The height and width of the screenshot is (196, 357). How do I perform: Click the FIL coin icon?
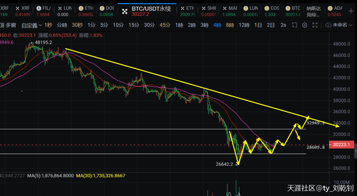tap(39, 8)
